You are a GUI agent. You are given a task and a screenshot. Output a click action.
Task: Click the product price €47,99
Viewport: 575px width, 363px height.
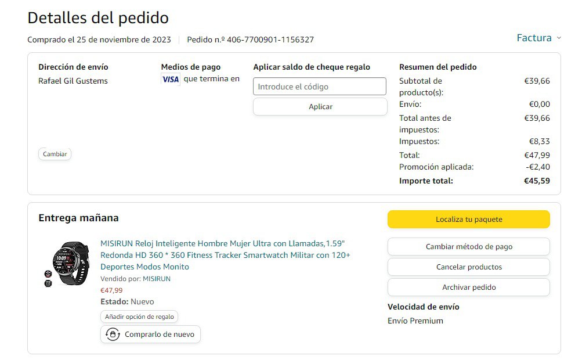pyautogui.click(x=111, y=290)
